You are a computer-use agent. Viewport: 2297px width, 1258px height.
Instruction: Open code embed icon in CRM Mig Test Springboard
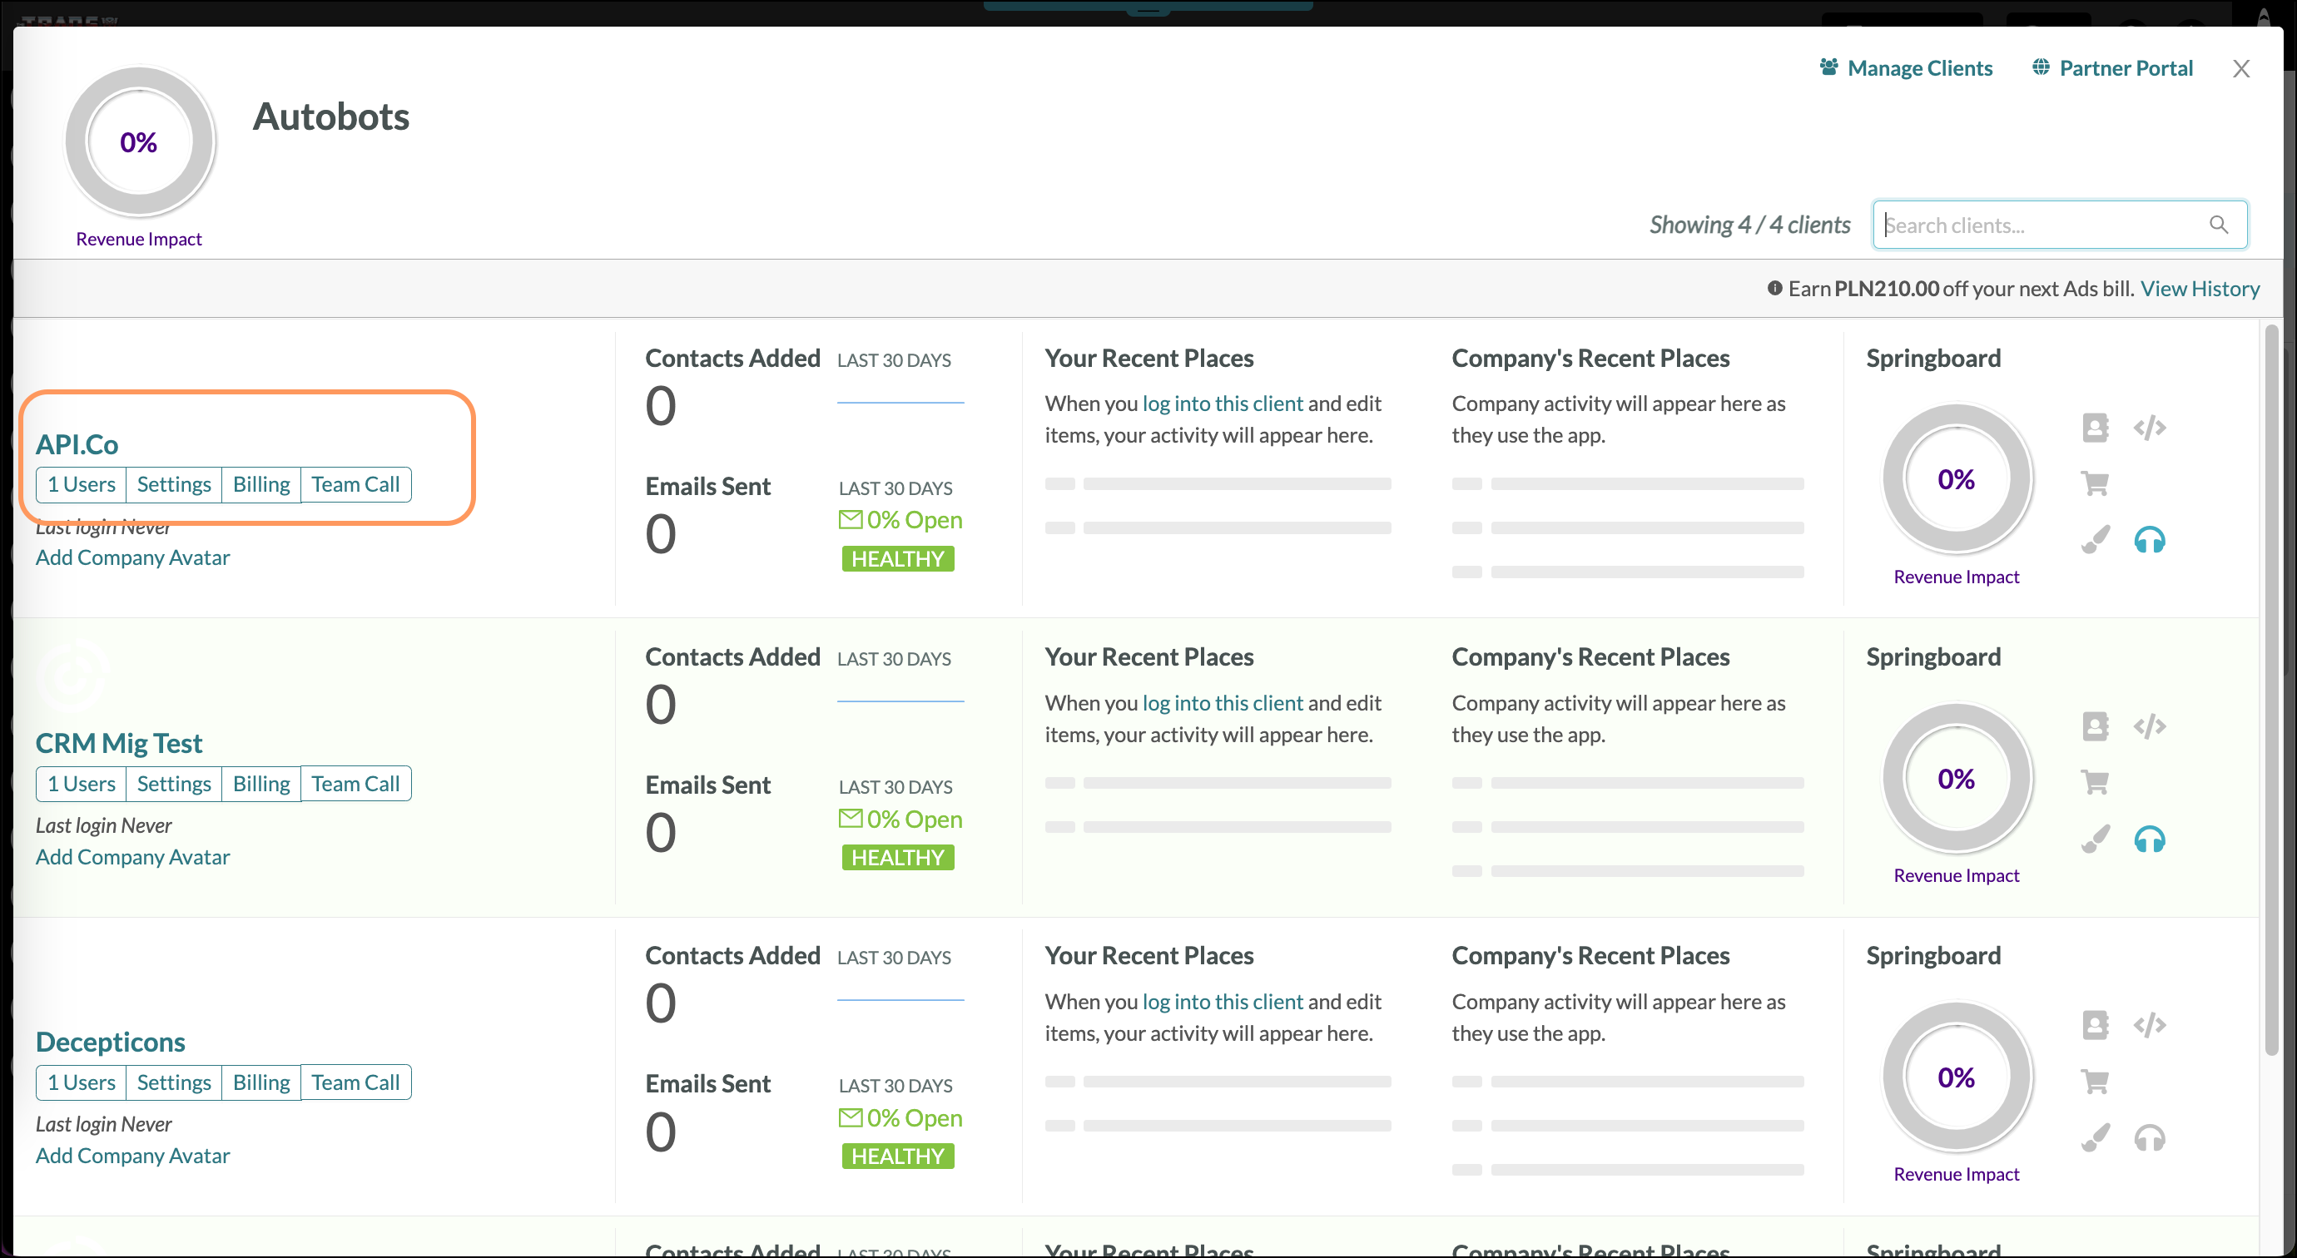tap(2150, 726)
